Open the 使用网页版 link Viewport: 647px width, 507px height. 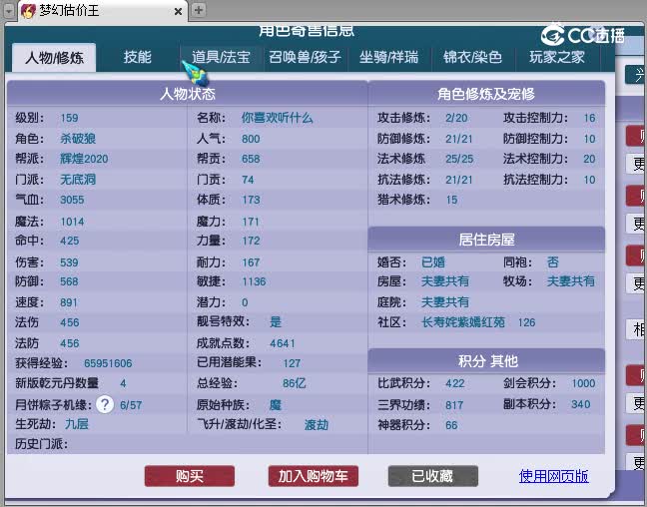coord(554,476)
